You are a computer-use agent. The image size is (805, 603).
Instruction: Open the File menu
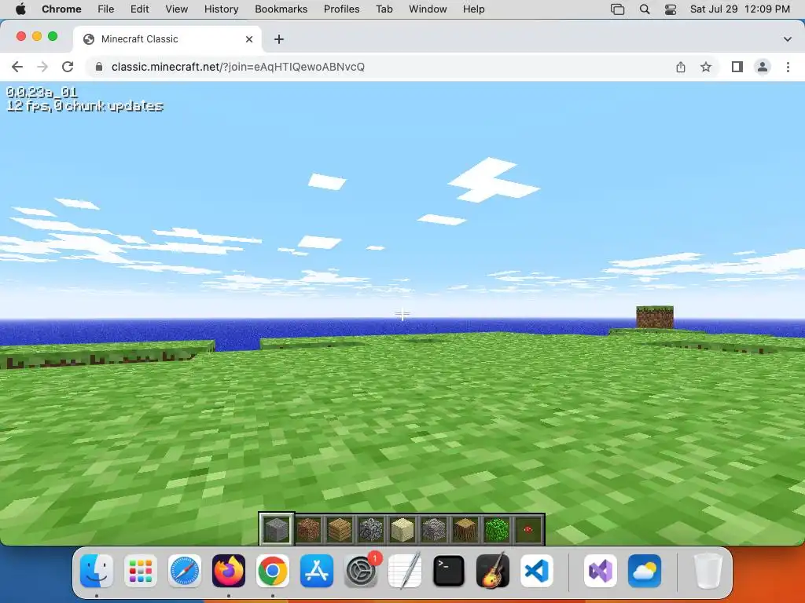(x=106, y=9)
